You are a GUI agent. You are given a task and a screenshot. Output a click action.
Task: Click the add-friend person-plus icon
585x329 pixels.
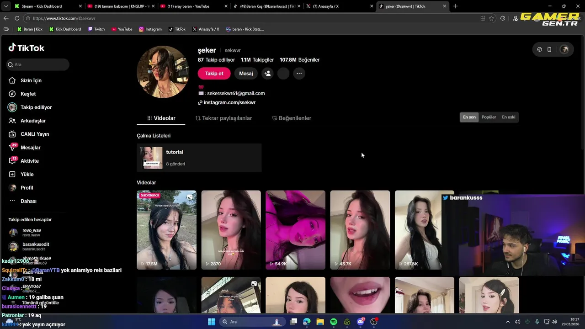click(x=267, y=74)
